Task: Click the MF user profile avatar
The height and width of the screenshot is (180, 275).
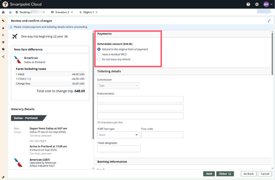Action: pyautogui.click(x=266, y=4)
